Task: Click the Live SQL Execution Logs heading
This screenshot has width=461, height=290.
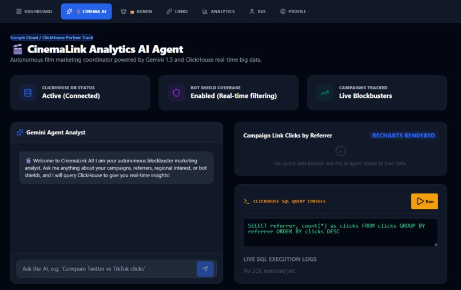Action: 280,259
